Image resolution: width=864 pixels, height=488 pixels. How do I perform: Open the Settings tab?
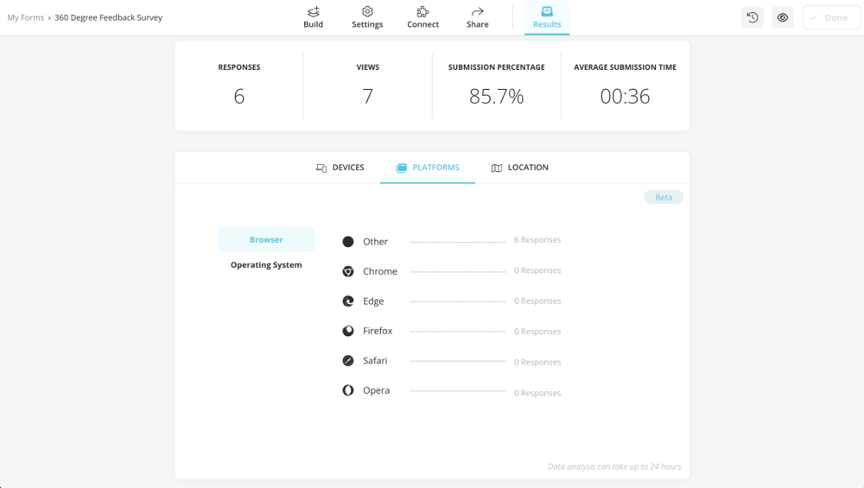(x=367, y=17)
